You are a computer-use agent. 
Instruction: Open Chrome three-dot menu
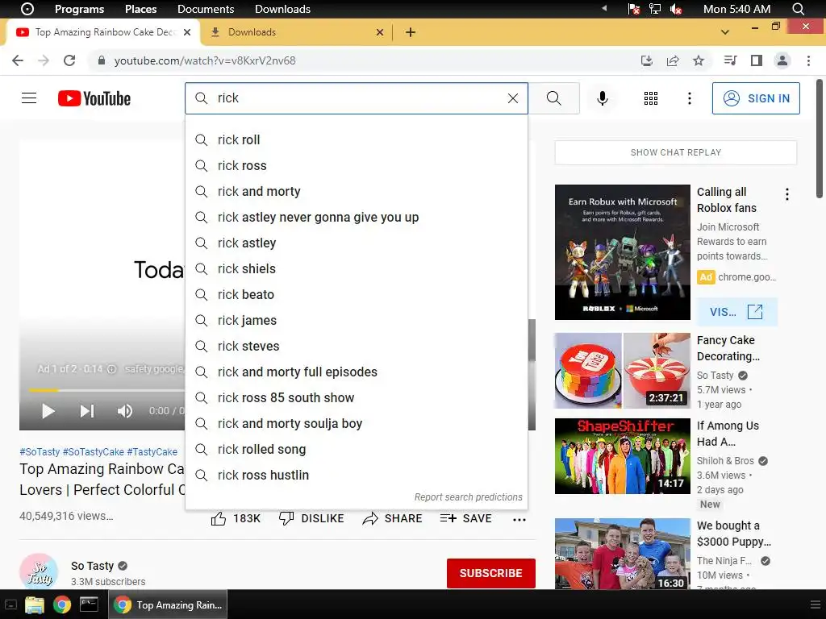(x=808, y=60)
